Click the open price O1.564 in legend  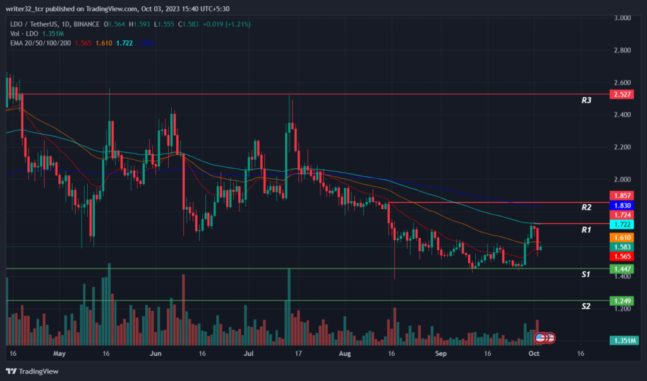(x=114, y=25)
